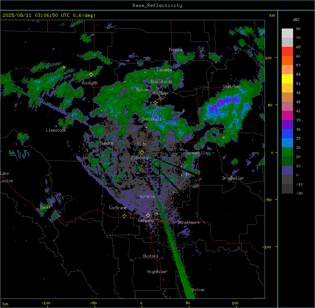Image resolution: width=315 pixels, height=308 pixels.
Task: Click the RockyMH label
Action: 90,83
